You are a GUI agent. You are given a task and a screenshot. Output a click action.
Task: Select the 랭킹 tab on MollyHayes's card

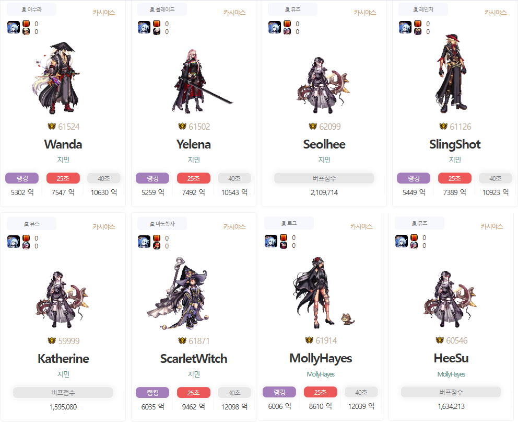(279, 392)
